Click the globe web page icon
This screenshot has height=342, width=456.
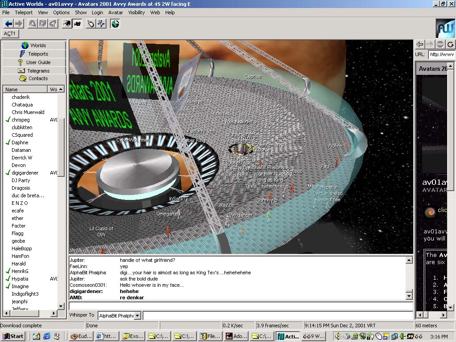click(115, 24)
